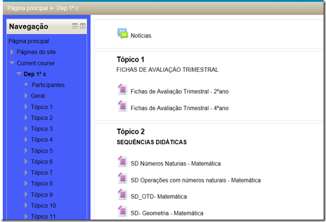Select the Dep 1º c breadcrumb item
Image resolution: width=326 pixels, height=222 pixels.
[68, 8]
